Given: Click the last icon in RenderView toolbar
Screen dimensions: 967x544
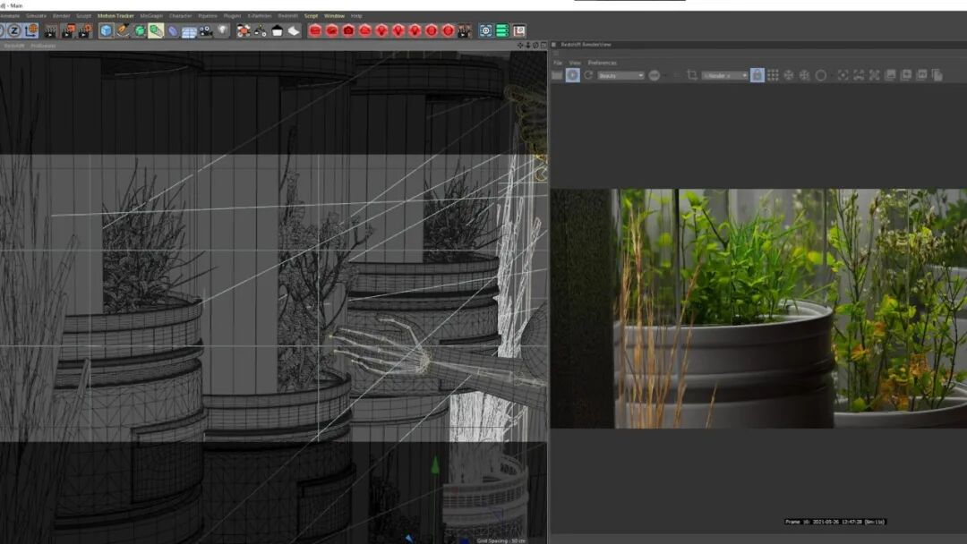Looking at the screenshot, I should 937,75.
